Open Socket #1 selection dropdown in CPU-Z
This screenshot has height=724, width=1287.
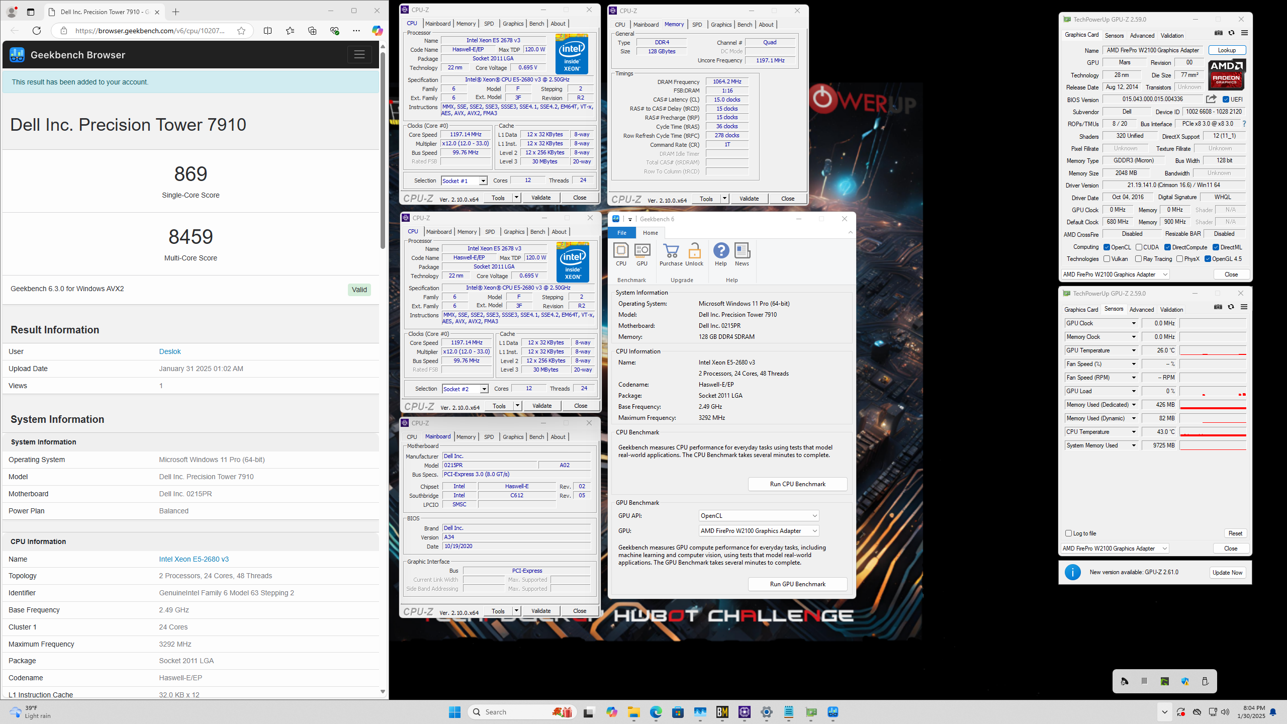pyautogui.click(x=464, y=180)
